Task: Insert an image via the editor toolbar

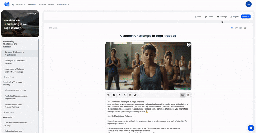Action: 130,95
